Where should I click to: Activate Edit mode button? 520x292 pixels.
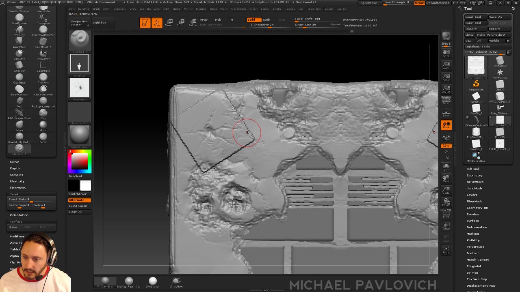click(x=144, y=23)
